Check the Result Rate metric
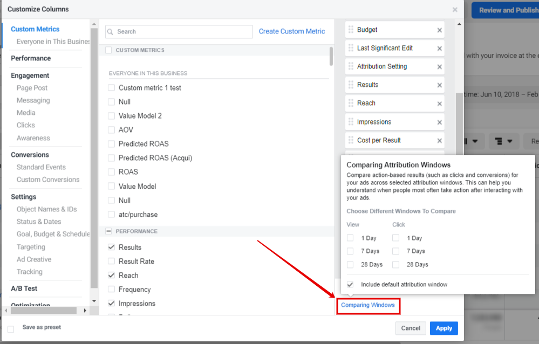The width and height of the screenshot is (539, 344). 111,261
